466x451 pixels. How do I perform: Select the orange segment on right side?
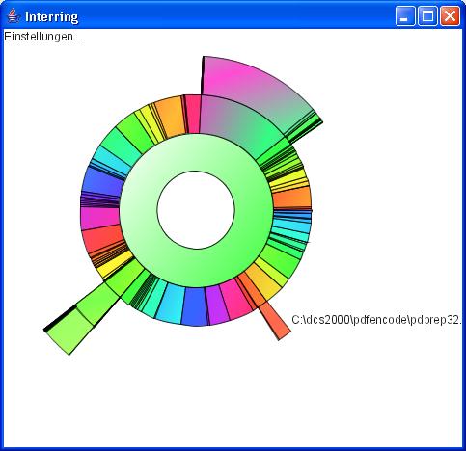[292, 198]
